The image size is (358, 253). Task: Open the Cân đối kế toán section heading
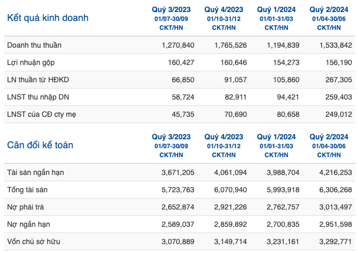[x=40, y=145]
